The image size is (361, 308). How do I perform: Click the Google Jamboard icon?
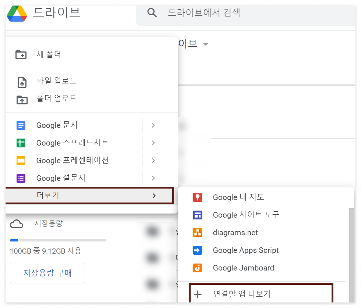(x=198, y=268)
